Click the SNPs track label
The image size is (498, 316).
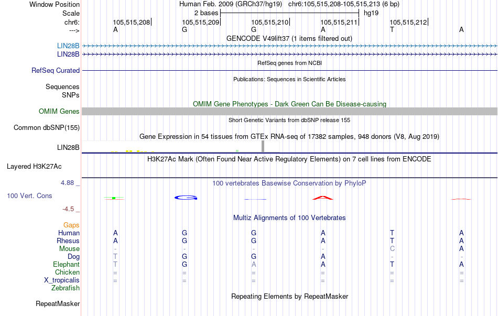pyautogui.click(x=71, y=95)
